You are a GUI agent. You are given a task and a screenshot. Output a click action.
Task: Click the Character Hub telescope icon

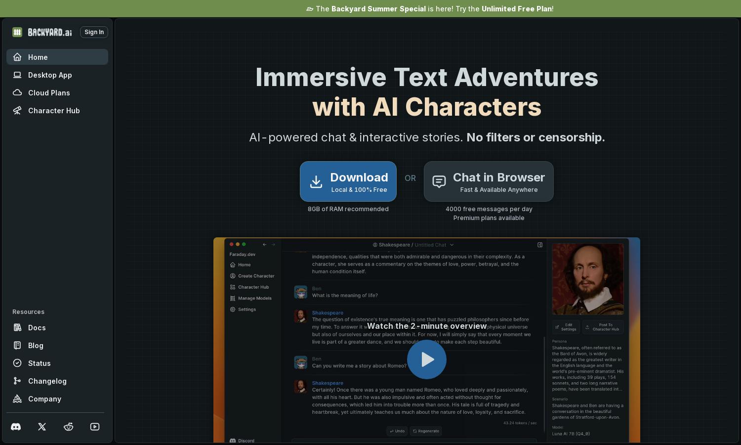point(17,110)
